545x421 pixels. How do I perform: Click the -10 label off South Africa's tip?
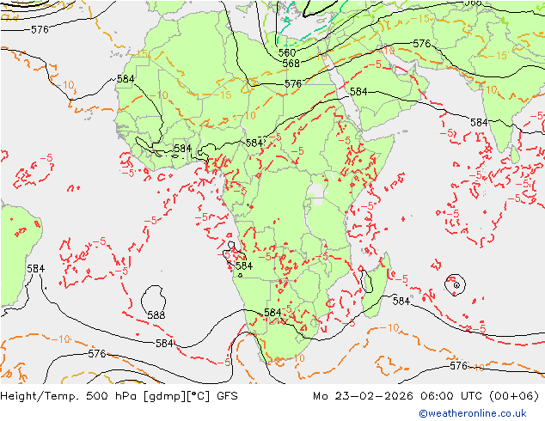(x=297, y=357)
